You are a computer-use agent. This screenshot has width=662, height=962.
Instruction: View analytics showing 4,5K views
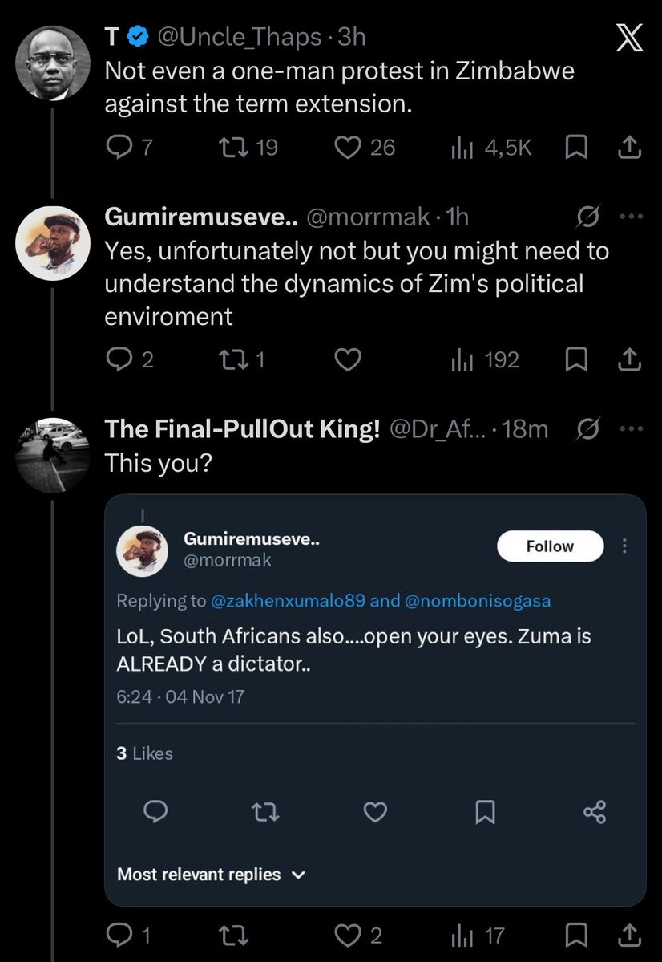[491, 148]
